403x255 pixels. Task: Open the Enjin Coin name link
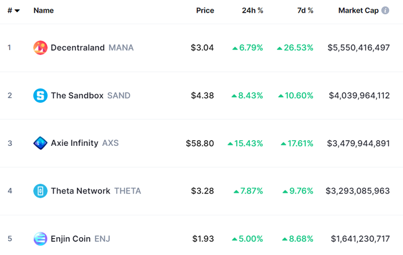71,238
